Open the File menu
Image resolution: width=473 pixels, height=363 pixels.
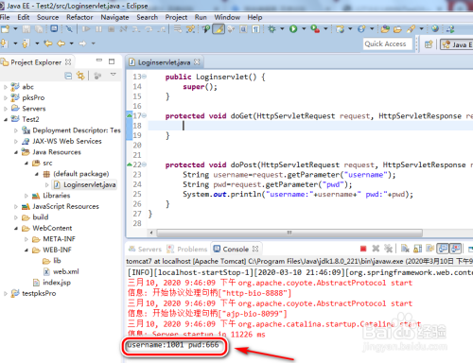(5, 17)
